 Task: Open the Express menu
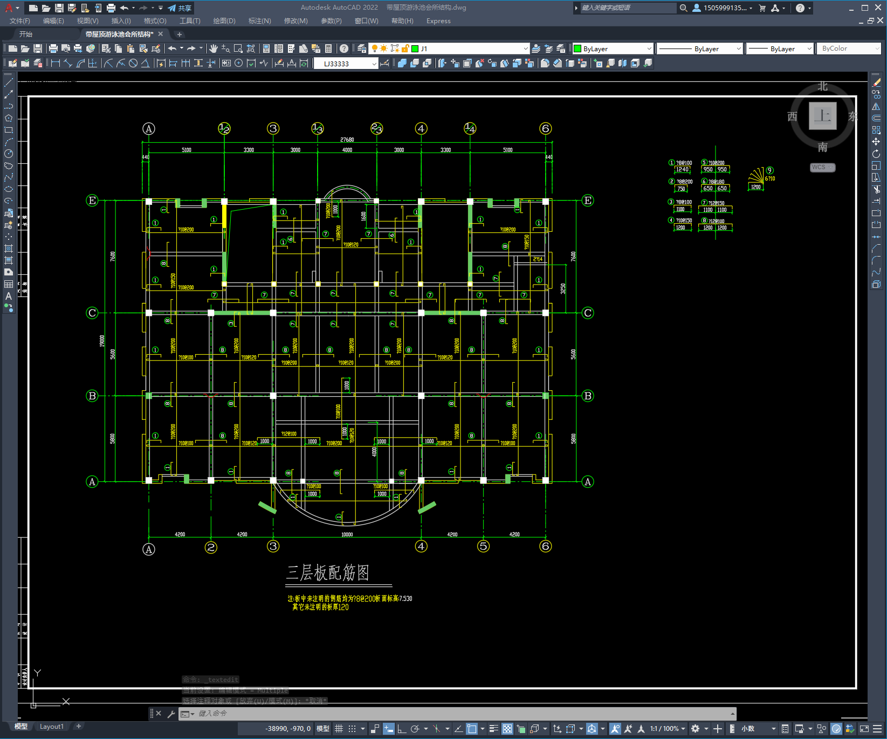pos(438,21)
